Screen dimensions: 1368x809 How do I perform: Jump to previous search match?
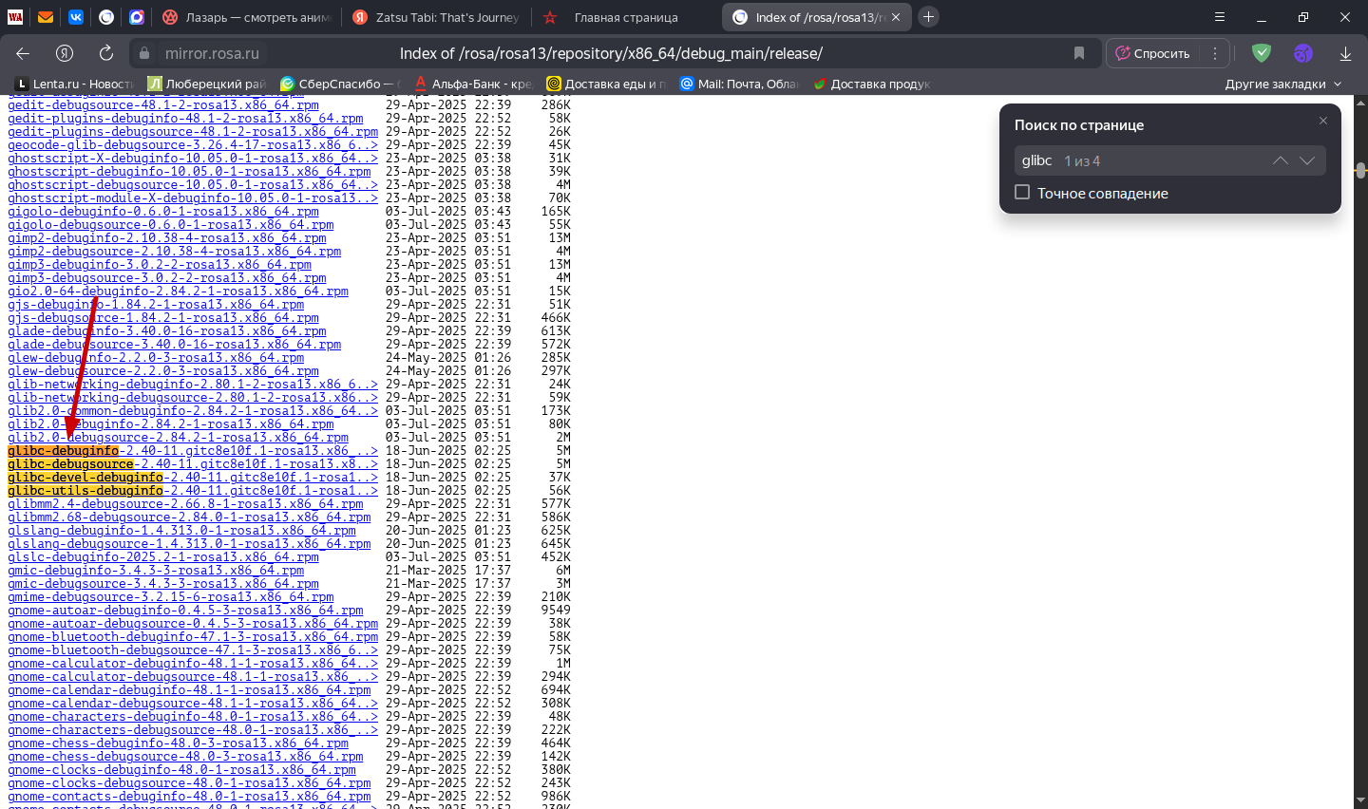pyautogui.click(x=1281, y=160)
